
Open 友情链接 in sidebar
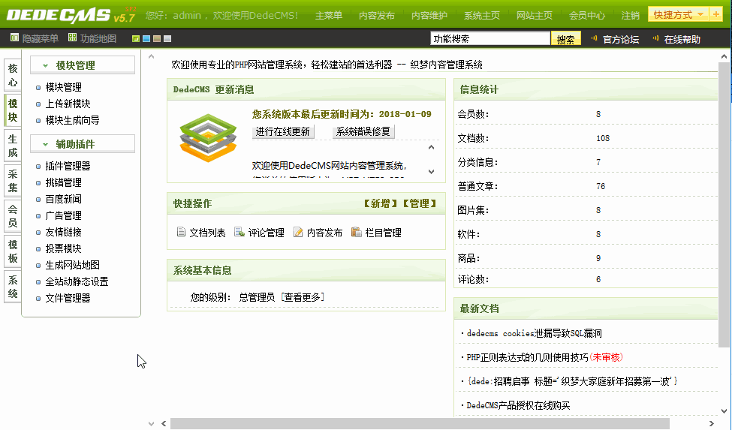tap(64, 232)
